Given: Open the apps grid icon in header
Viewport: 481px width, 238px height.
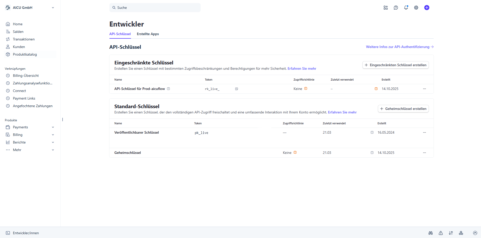Looking at the screenshot, I should [386, 8].
